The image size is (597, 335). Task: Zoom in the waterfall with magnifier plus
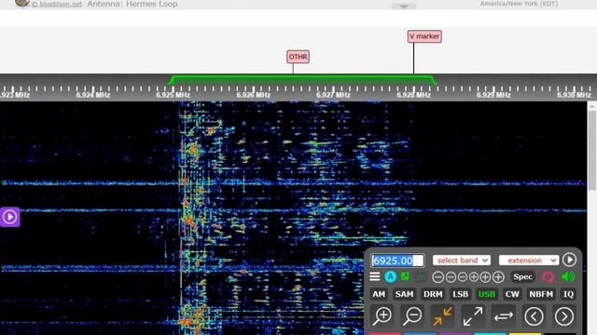coord(382,315)
